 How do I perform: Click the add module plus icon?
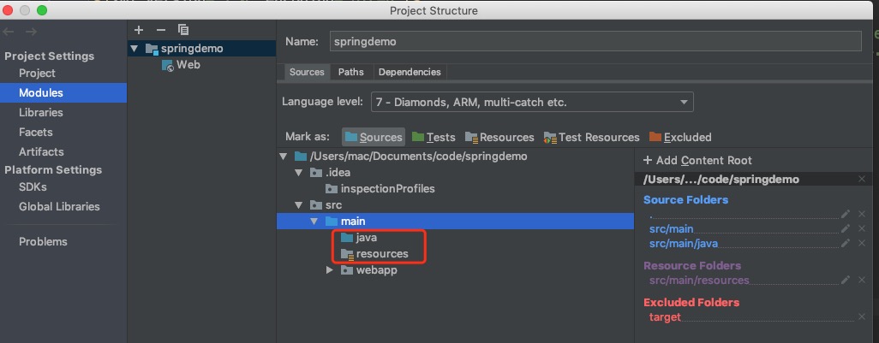139,29
